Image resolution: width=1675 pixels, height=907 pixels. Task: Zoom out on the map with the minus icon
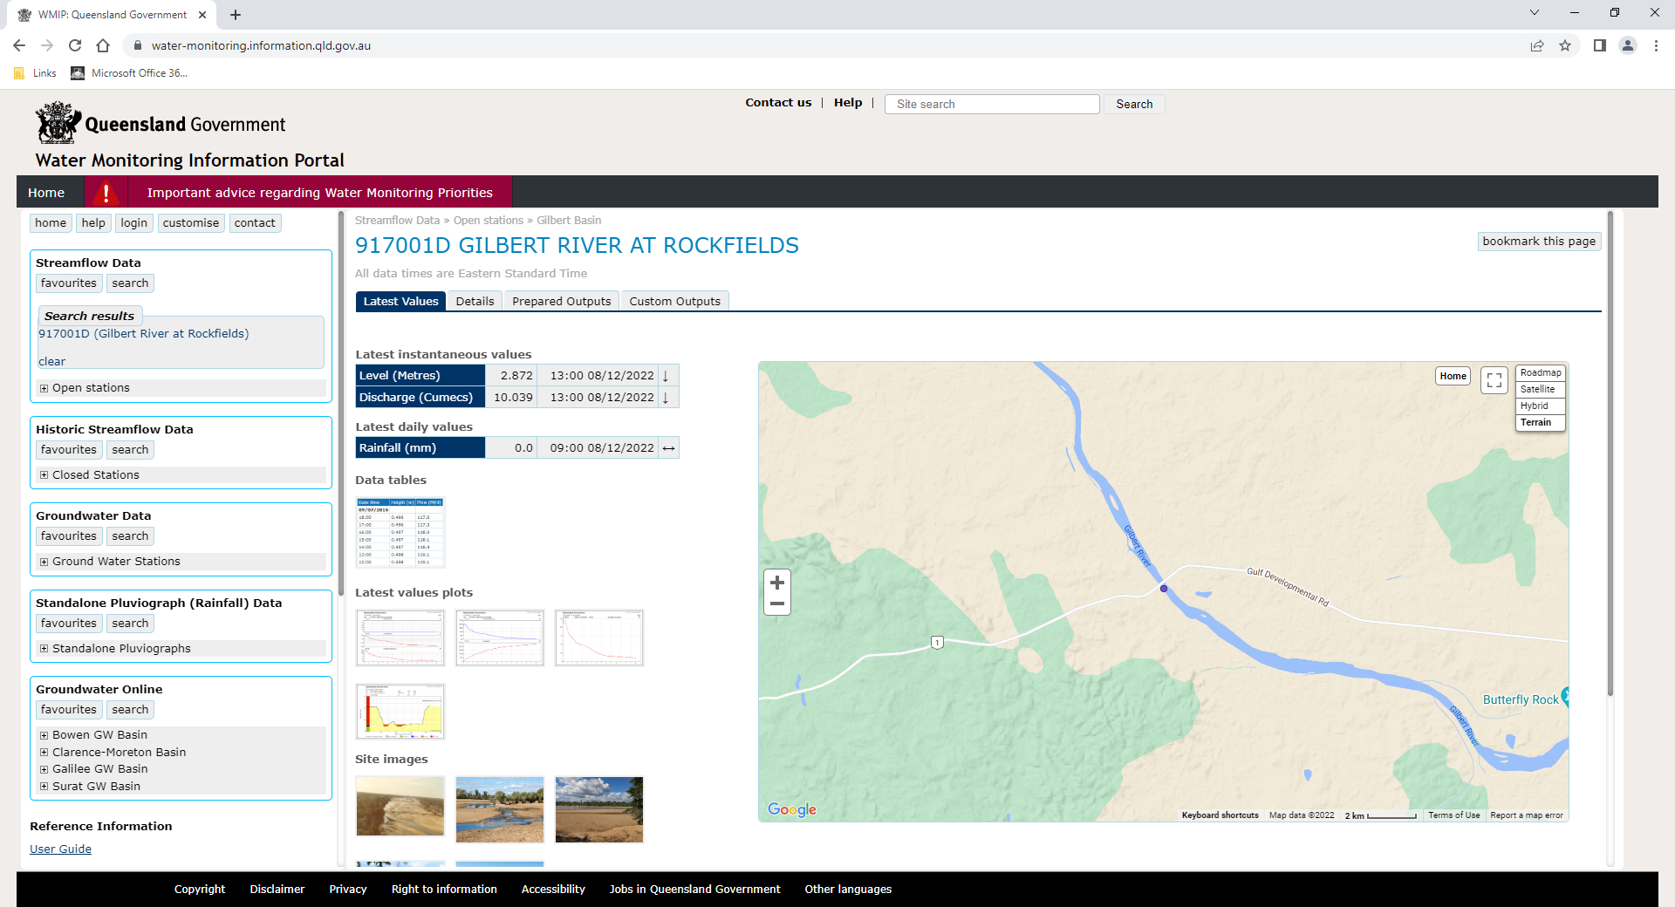tap(776, 603)
